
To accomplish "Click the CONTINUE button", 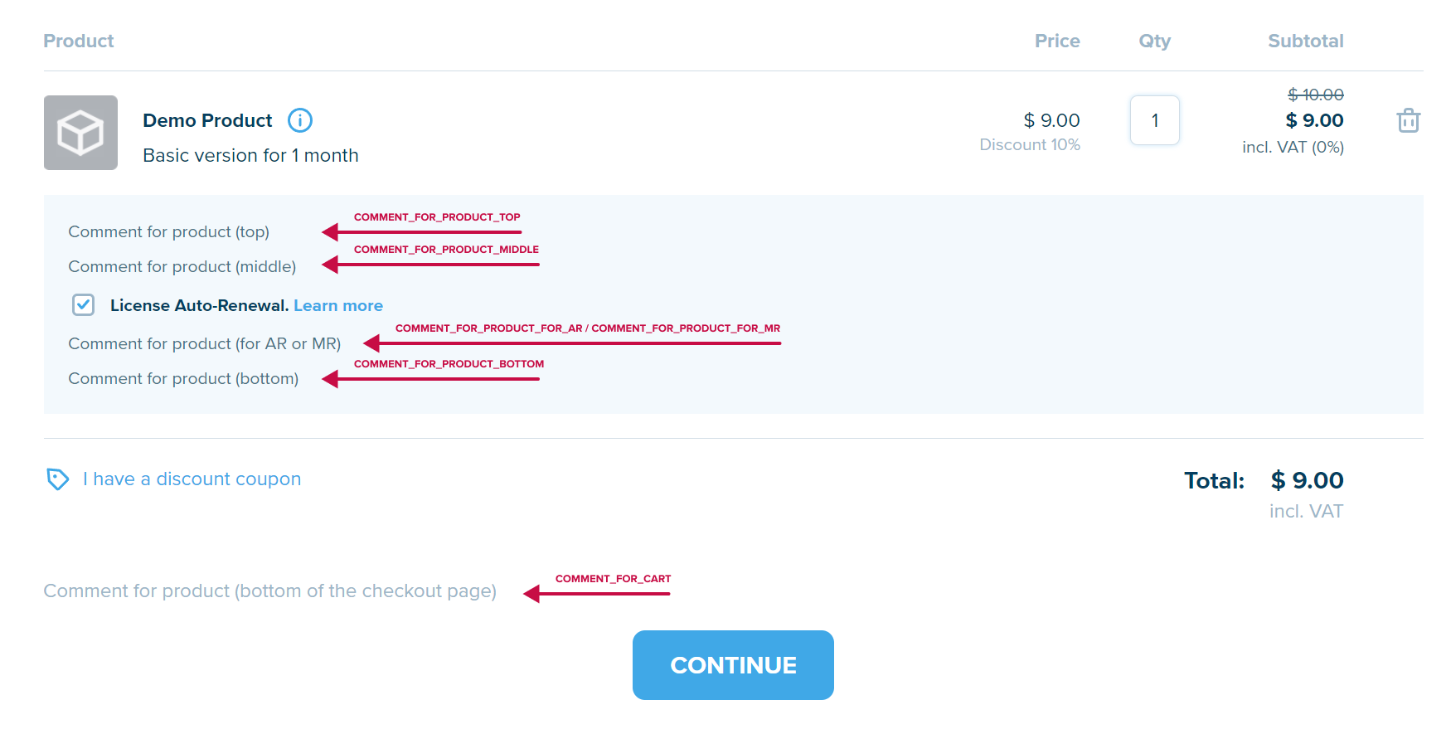I will tap(733, 665).
